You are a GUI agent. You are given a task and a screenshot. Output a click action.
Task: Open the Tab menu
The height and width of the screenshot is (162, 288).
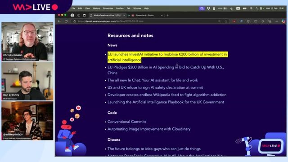(x=128, y=9)
